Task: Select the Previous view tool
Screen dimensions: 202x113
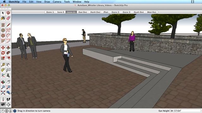Action: (8, 93)
